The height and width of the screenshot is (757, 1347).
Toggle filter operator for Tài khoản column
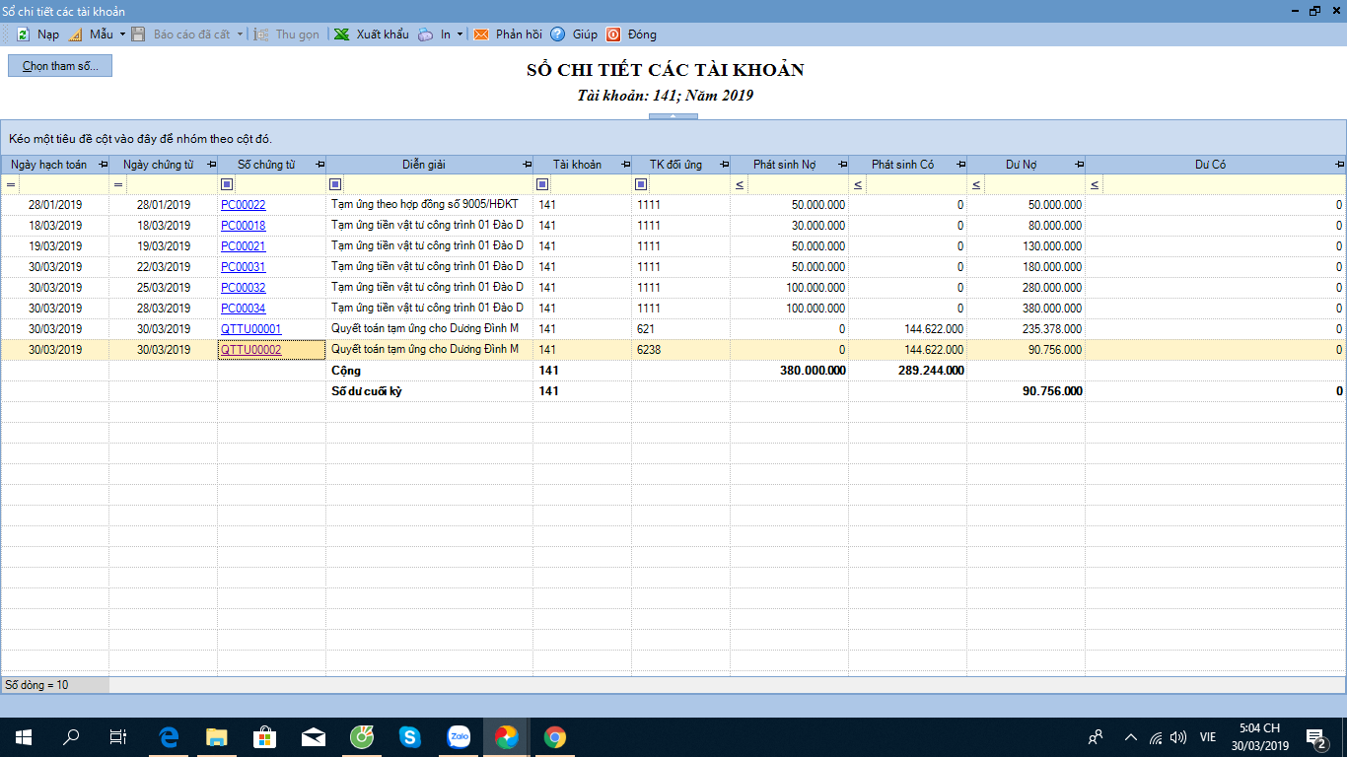coord(542,184)
